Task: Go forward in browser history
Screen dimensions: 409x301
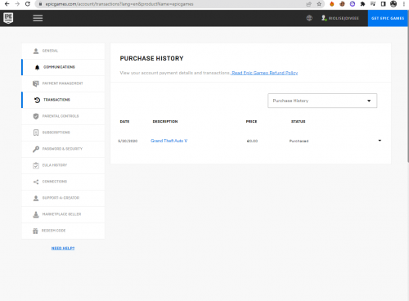Action: [x=17, y=4]
